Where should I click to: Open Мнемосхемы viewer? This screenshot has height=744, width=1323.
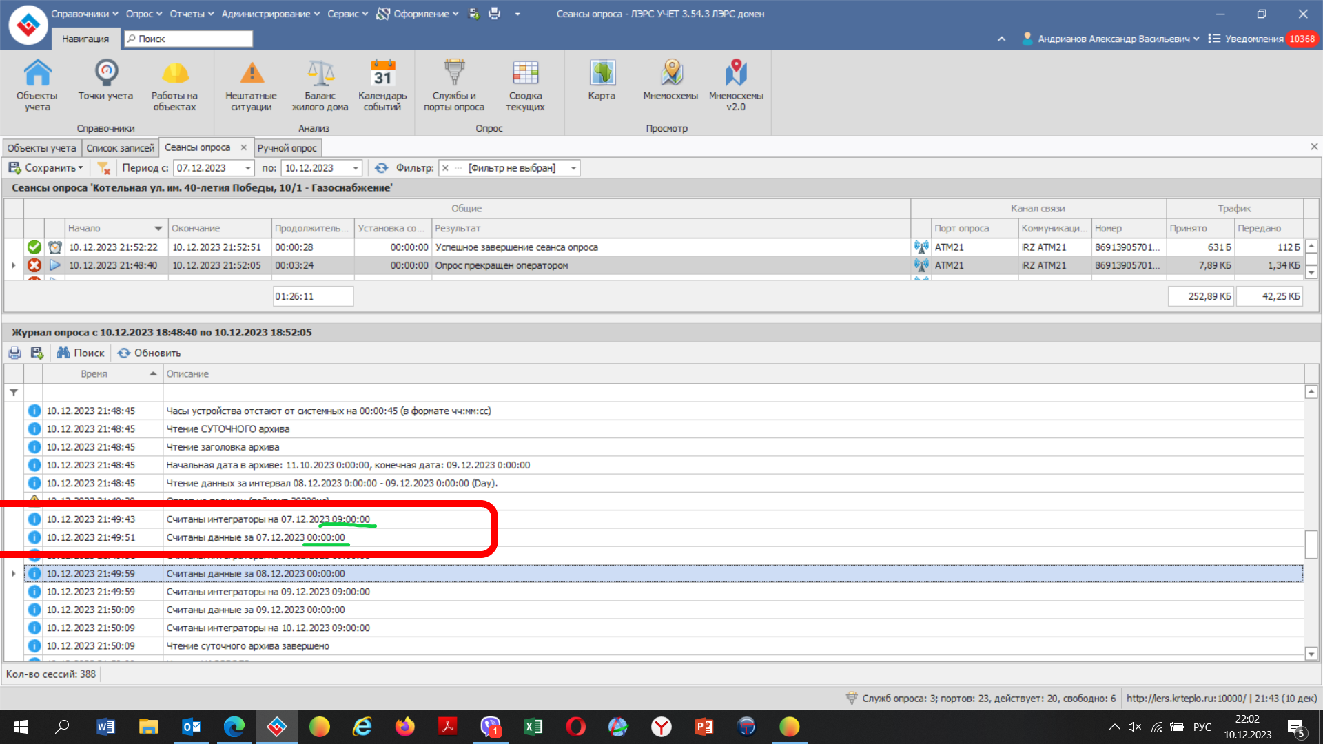[670, 81]
